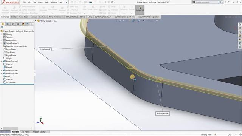Switch to the Markup tab
Viewport: 242px width, 136px height.
pos(34,17)
